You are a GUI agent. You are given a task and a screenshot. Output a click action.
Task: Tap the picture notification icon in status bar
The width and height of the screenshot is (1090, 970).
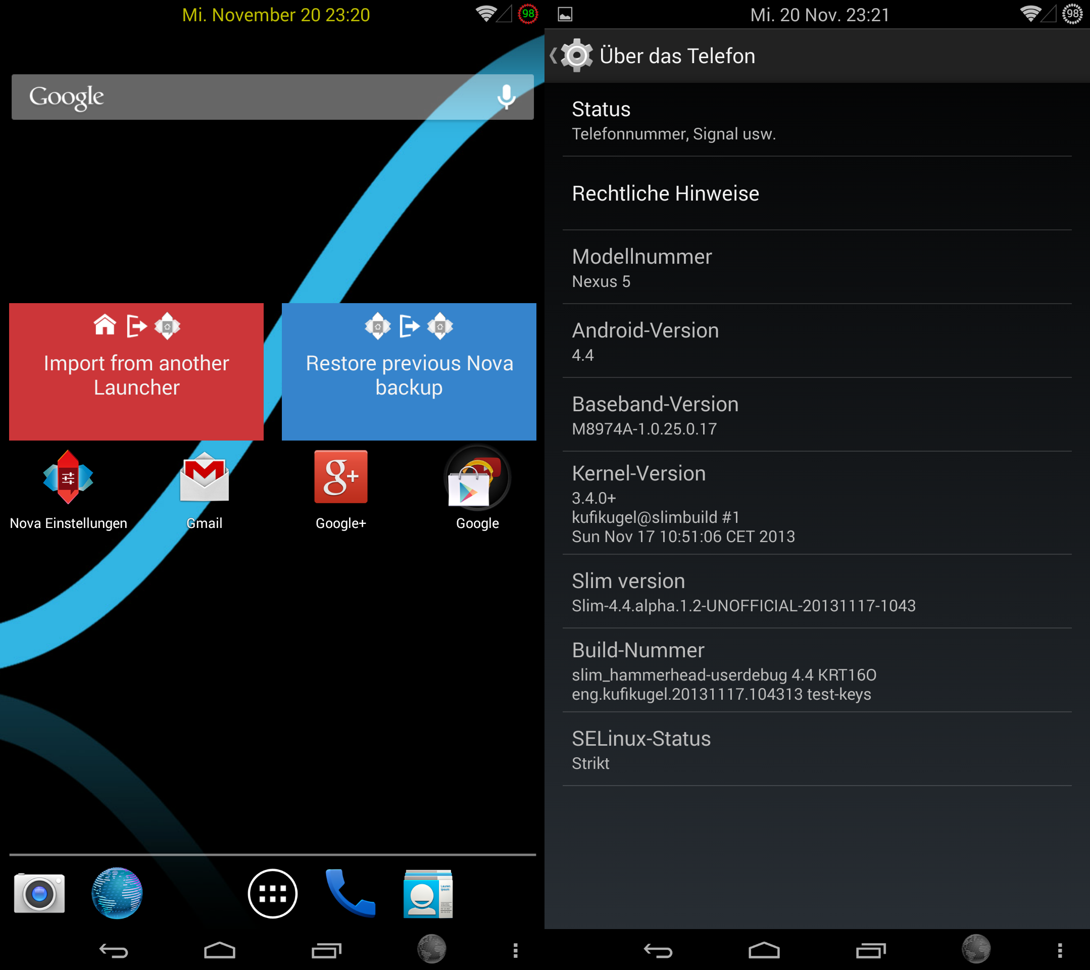click(565, 14)
